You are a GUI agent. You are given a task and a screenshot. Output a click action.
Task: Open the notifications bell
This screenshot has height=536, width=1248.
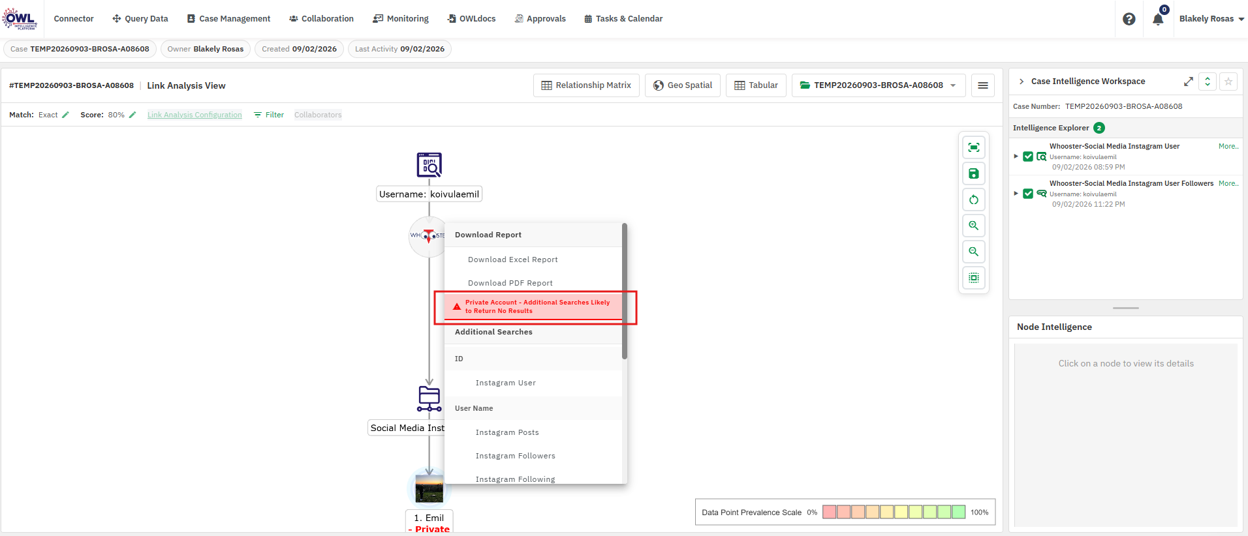pos(1158,19)
